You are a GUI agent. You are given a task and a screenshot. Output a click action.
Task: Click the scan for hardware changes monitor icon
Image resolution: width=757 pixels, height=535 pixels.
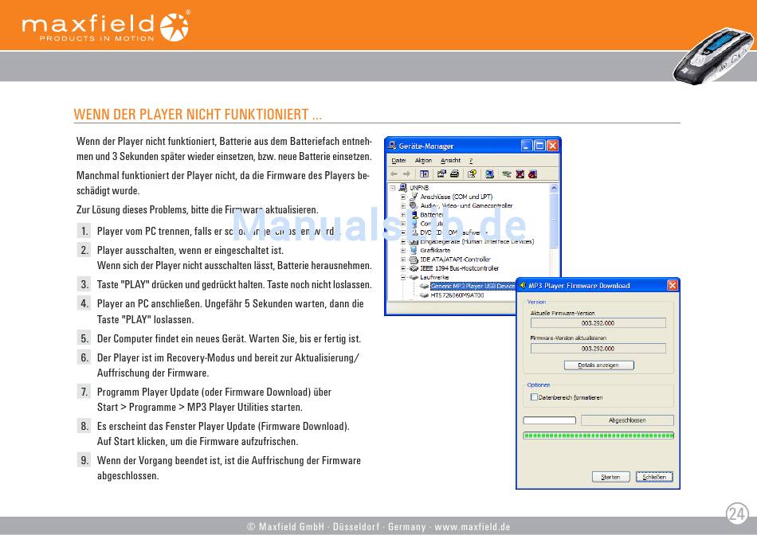click(489, 174)
